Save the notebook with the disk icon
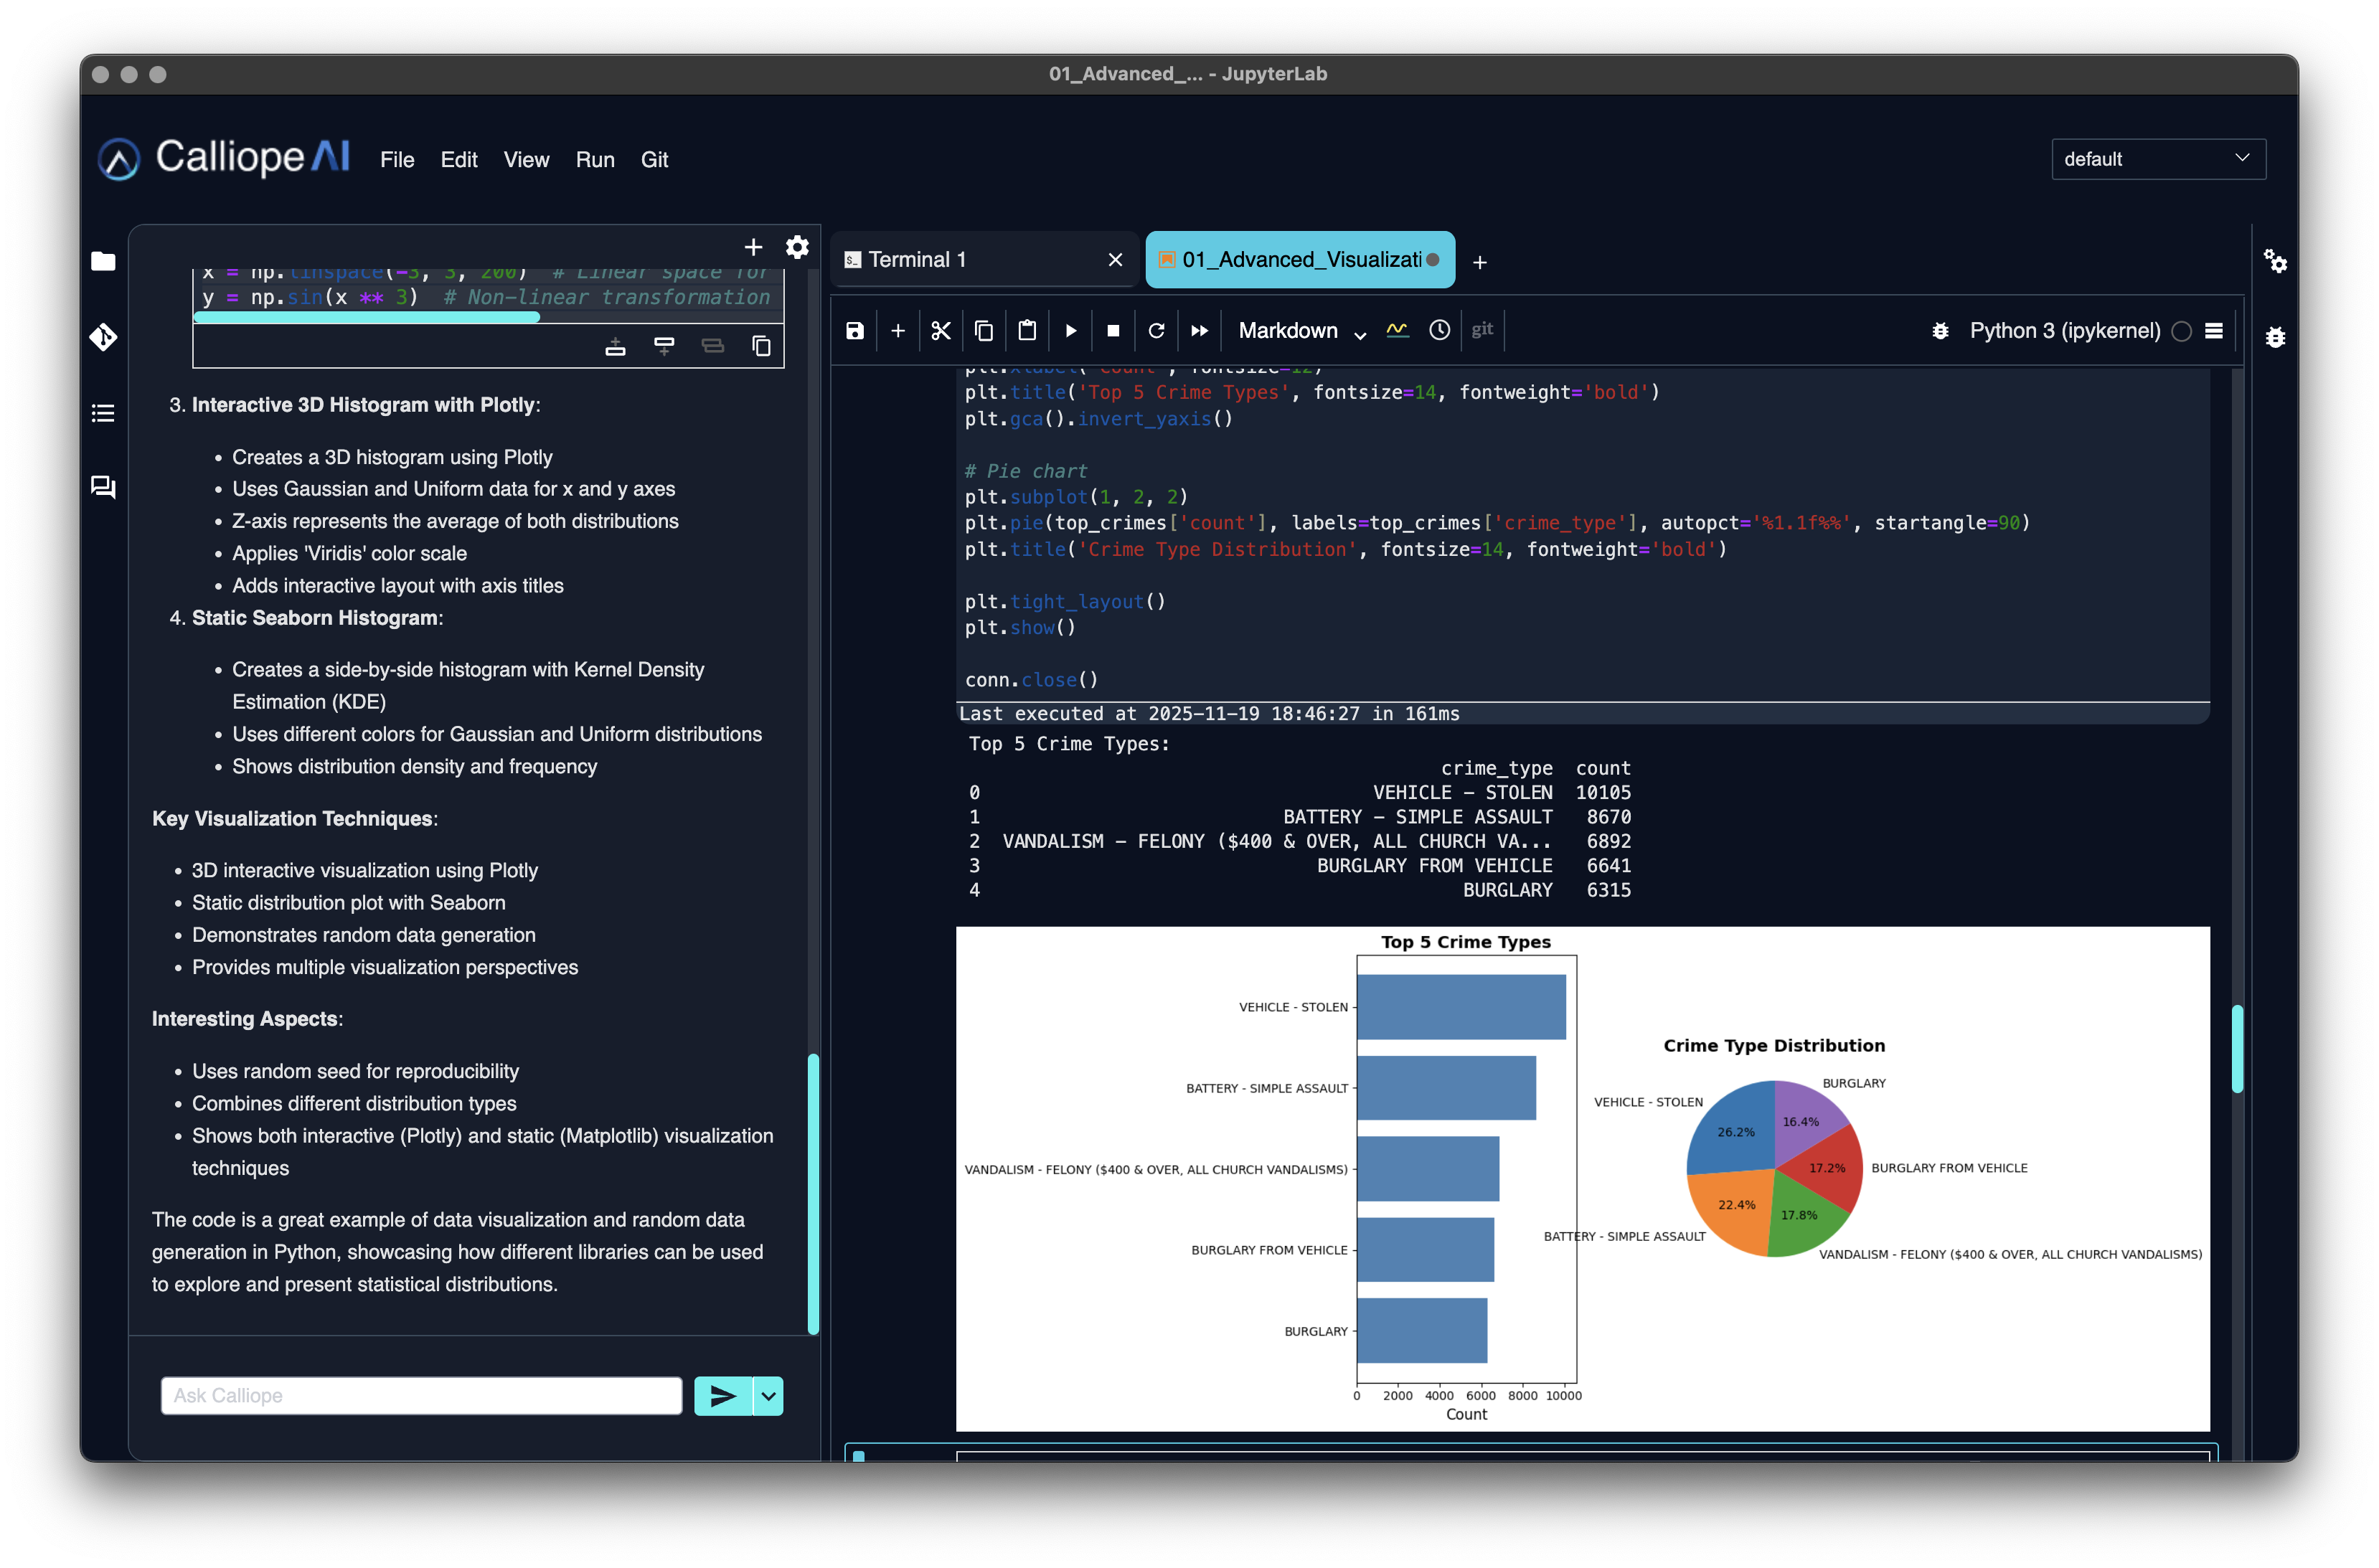This screenshot has width=2379, height=1568. (x=854, y=331)
